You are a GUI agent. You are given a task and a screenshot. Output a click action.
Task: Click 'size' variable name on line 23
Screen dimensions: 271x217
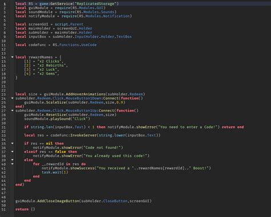click(33, 94)
